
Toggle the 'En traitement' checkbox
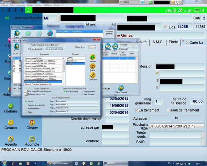tap(136, 110)
